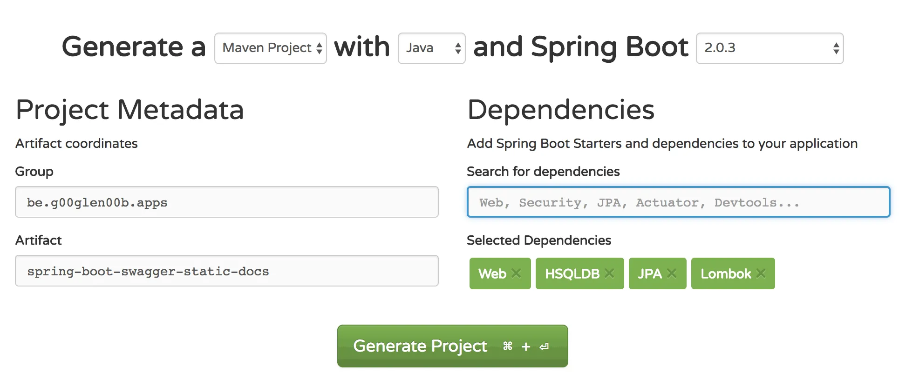This screenshot has width=899, height=373.
Task: Open the Maven Project type dropdown
Action: click(x=266, y=48)
